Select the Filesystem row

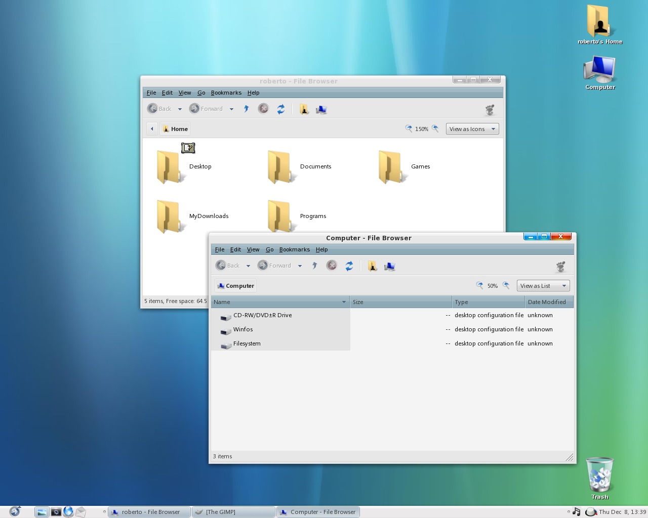pos(392,343)
